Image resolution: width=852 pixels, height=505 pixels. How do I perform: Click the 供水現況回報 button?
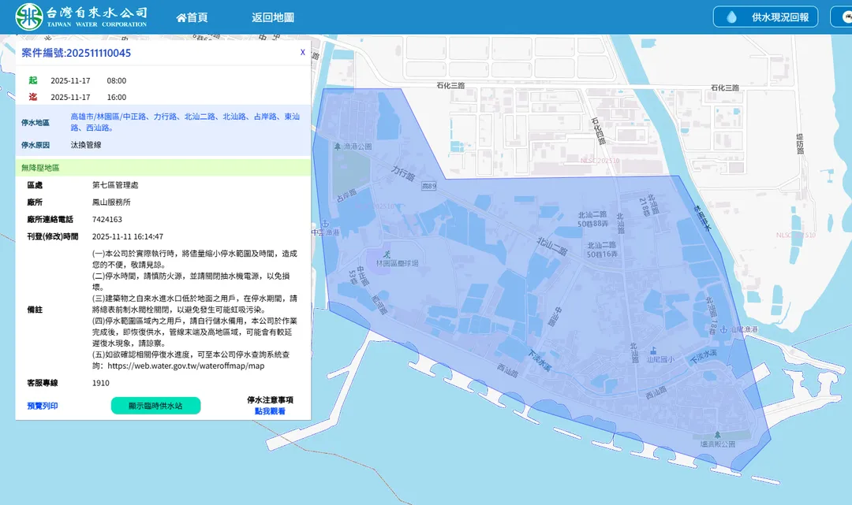click(x=765, y=17)
